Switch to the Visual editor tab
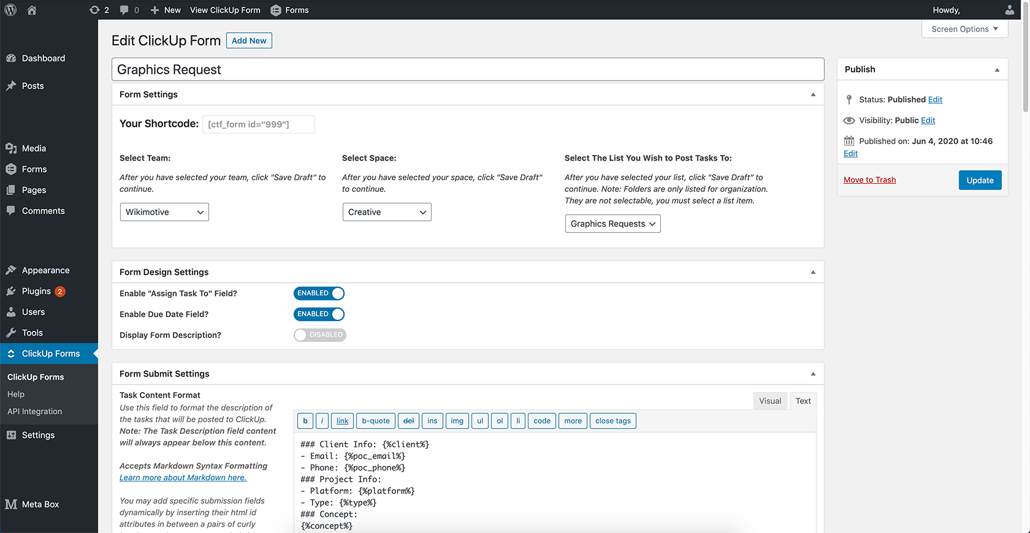The height and width of the screenshot is (533, 1030). [770, 401]
